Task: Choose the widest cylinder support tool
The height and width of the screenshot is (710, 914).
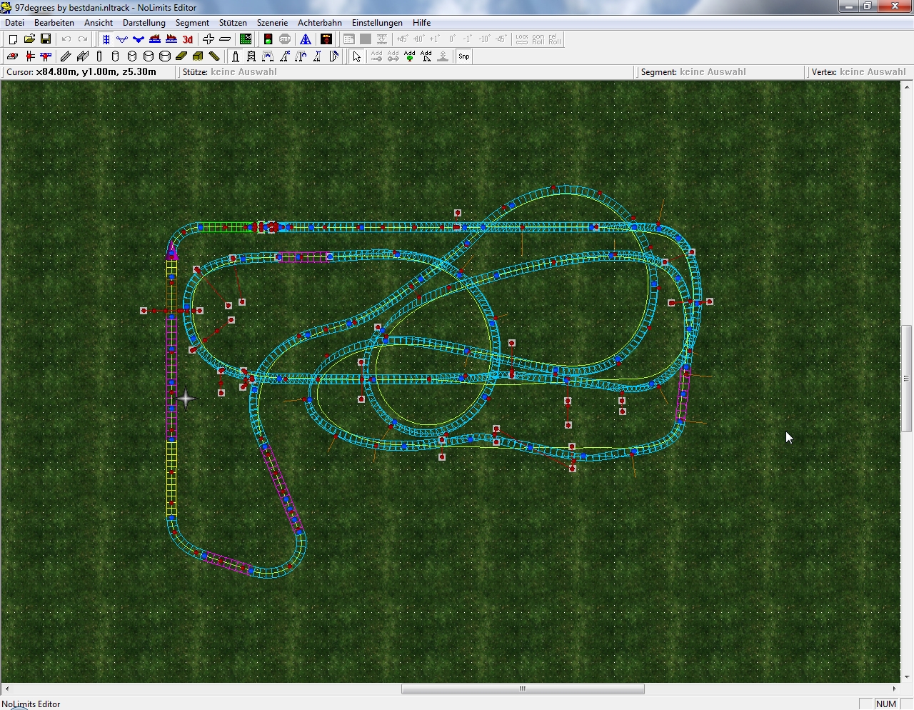Action: 165,56
